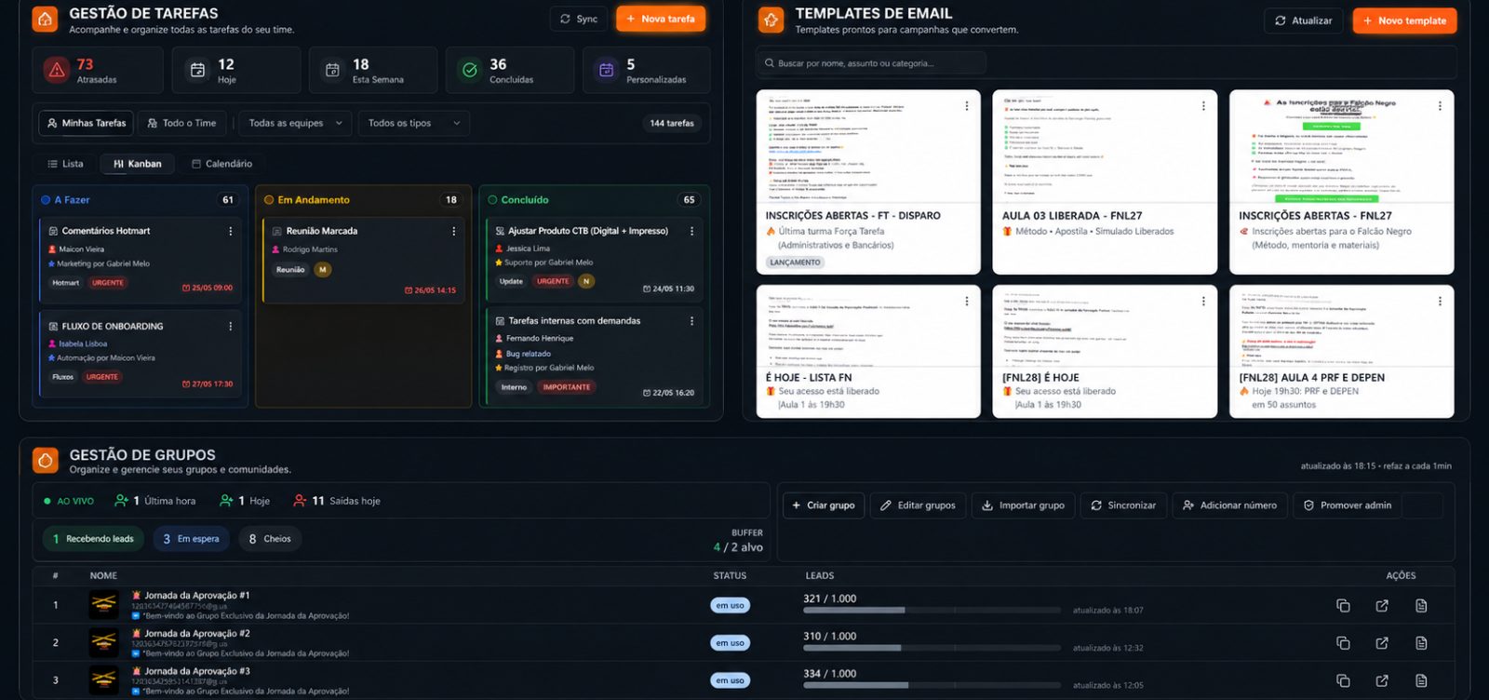Click the Importar grupo button
Viewport: 1489px width, 700px height.
click(1023, 505)
